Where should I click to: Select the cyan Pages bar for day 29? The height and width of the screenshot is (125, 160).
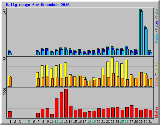tap(142, 33)
